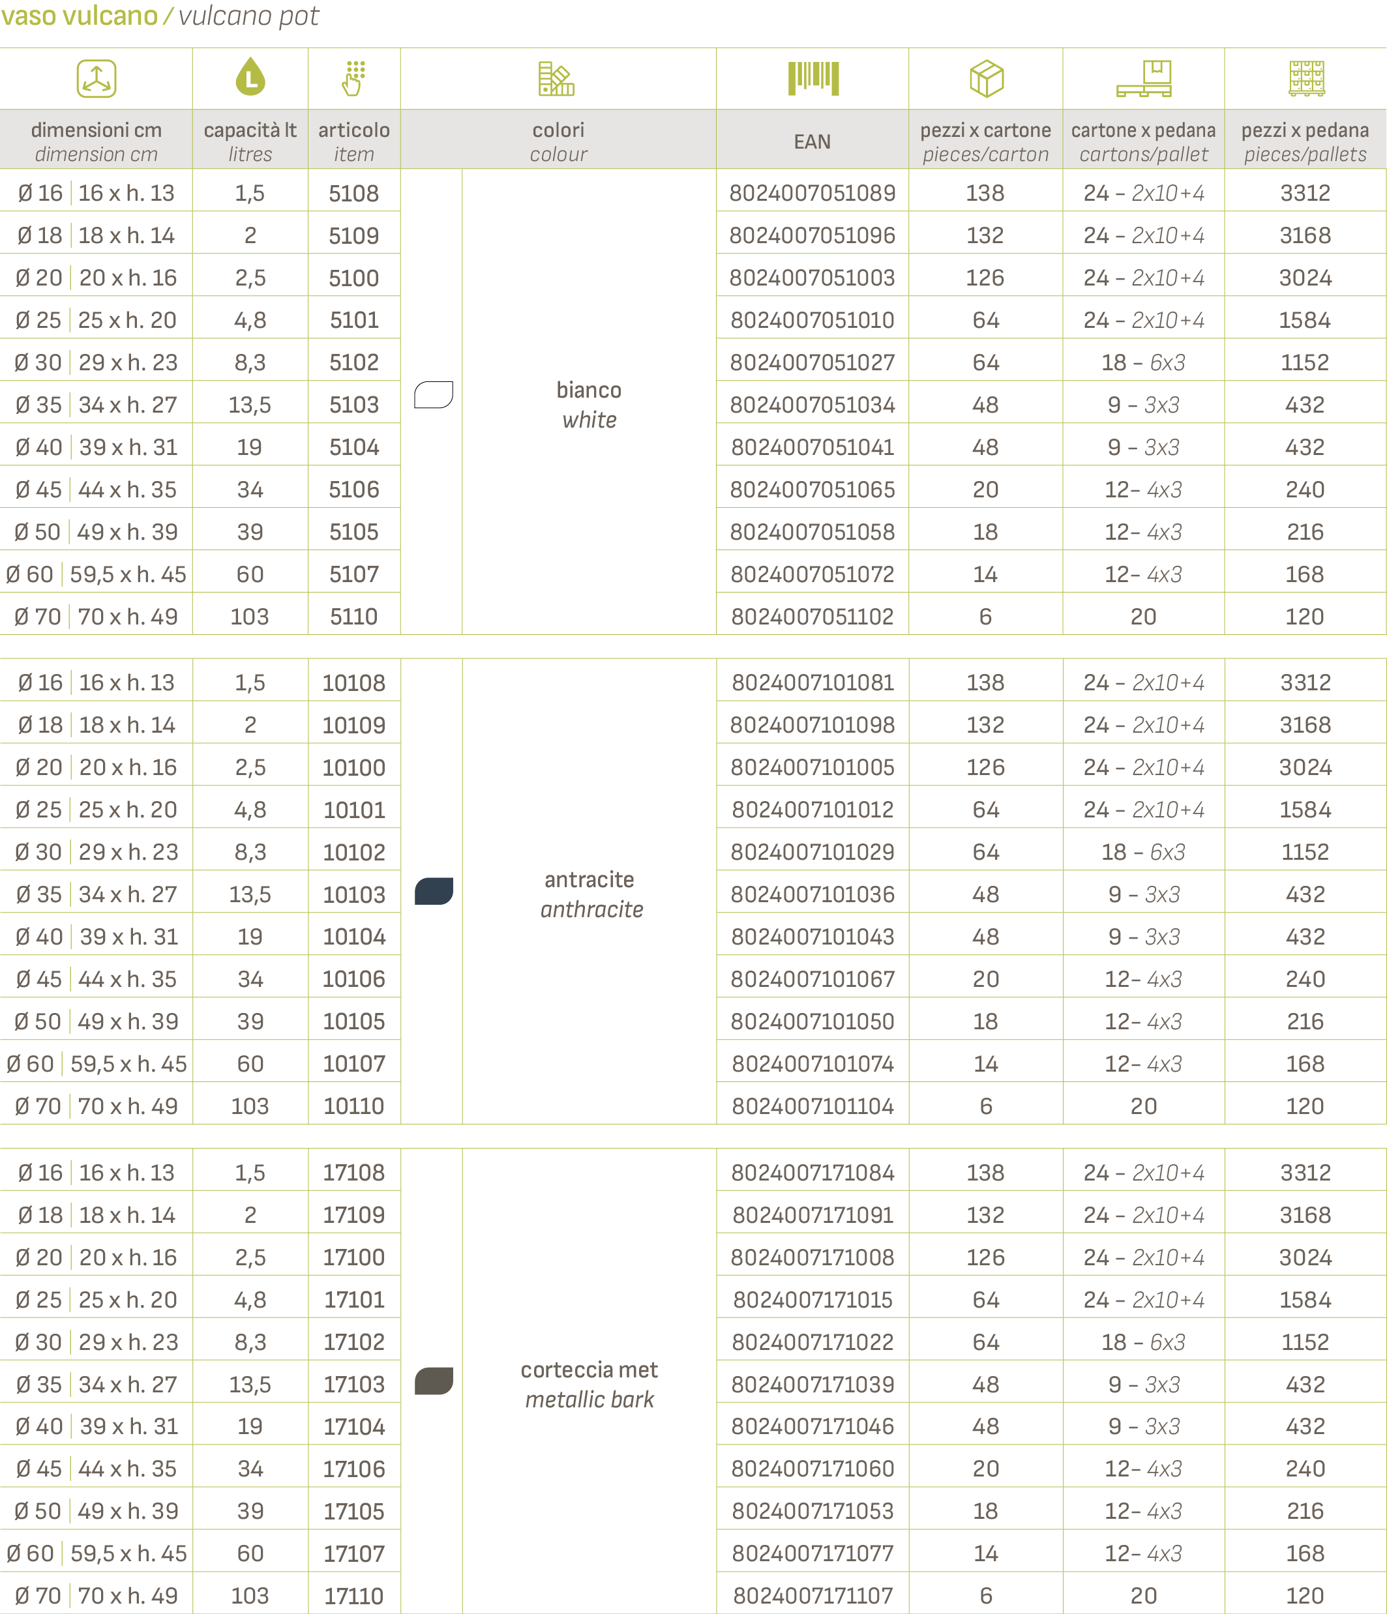Click EAN code 8024007171107
The image size is (1387, 1614).
tap(813, 1596)
